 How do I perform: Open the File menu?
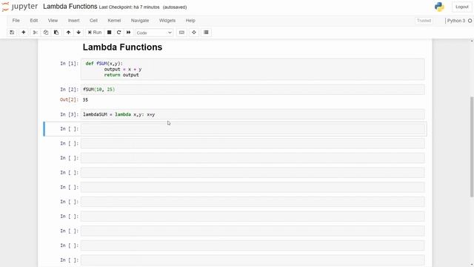(x=16, y=21)
